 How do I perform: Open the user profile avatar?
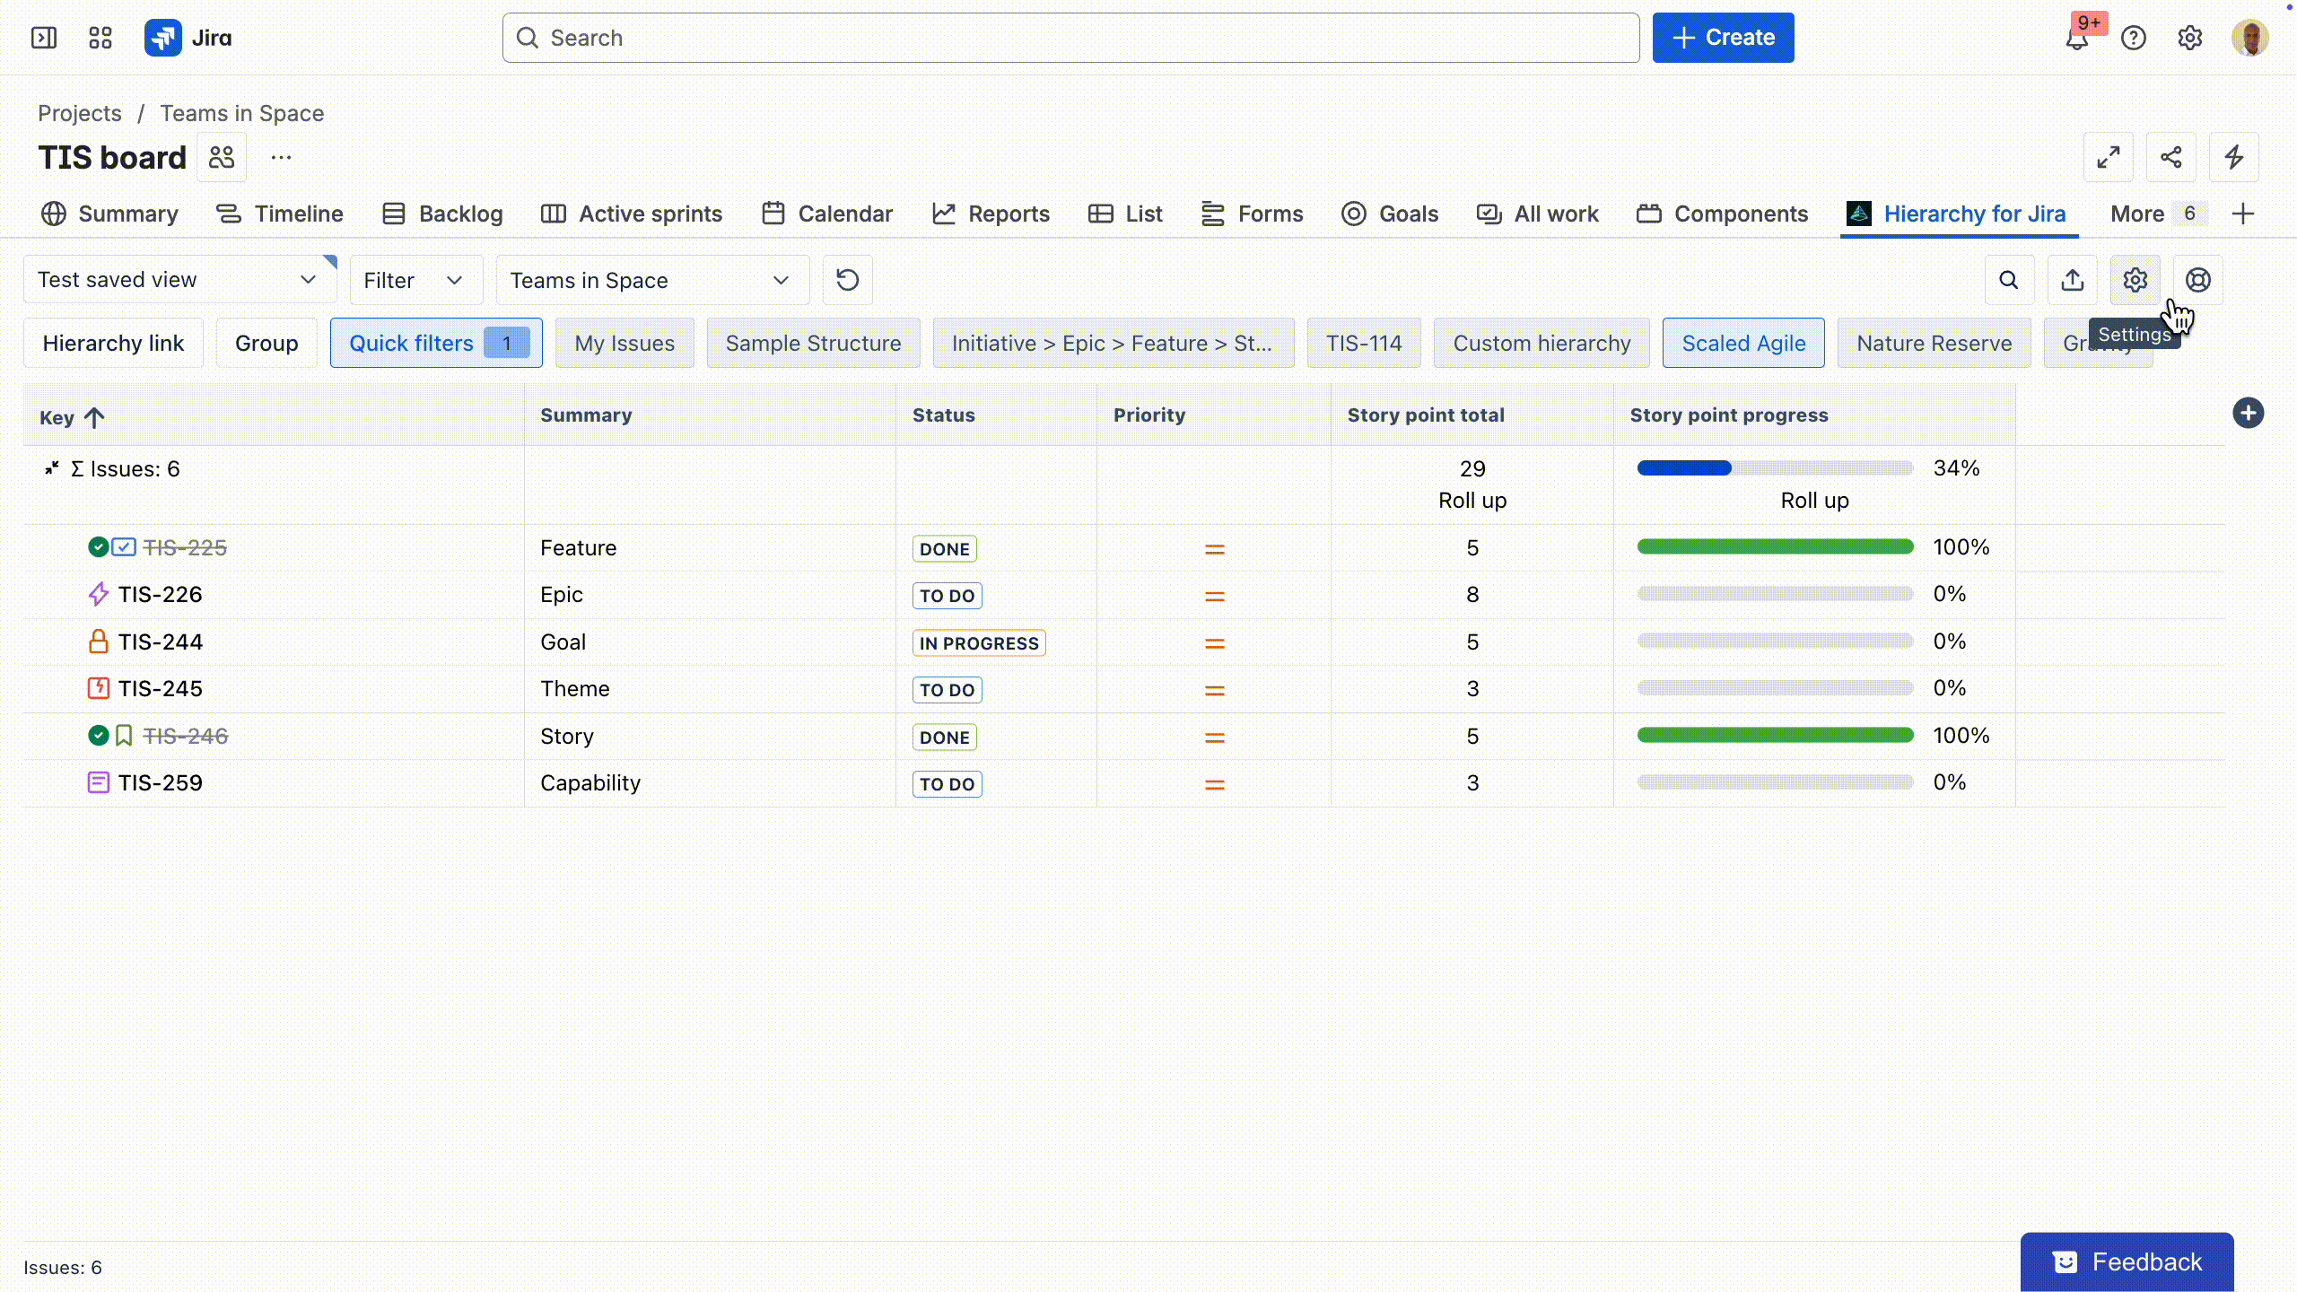tap(2249, 38)
